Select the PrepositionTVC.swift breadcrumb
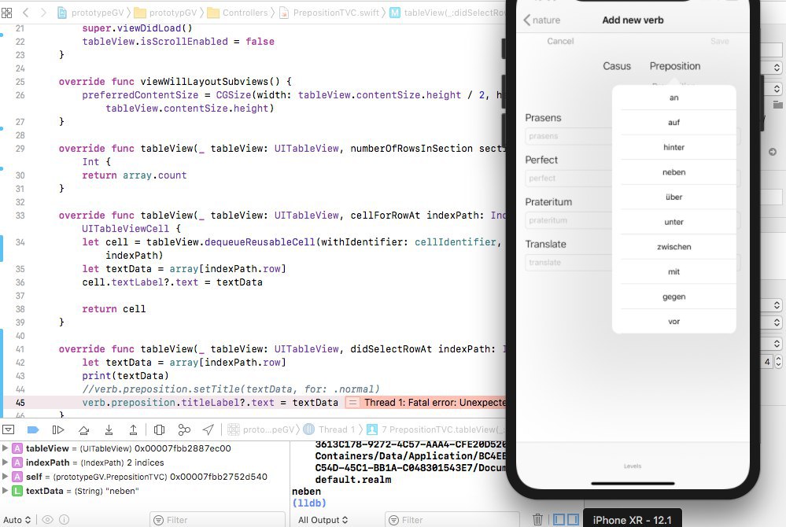Screen dimensions: 786x527 point(330,13)
